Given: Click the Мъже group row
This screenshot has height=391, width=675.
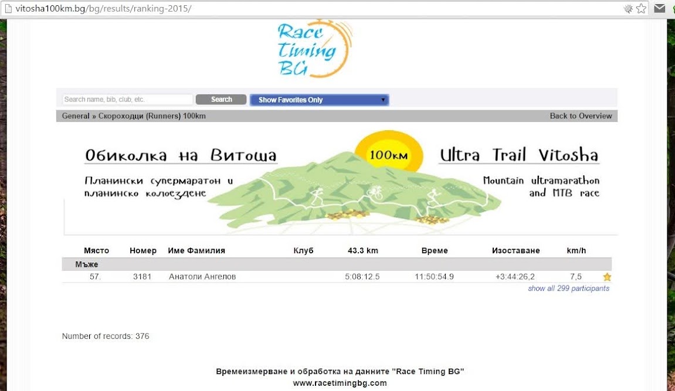Looking at the screenshot, I should [x=337, y=264].
